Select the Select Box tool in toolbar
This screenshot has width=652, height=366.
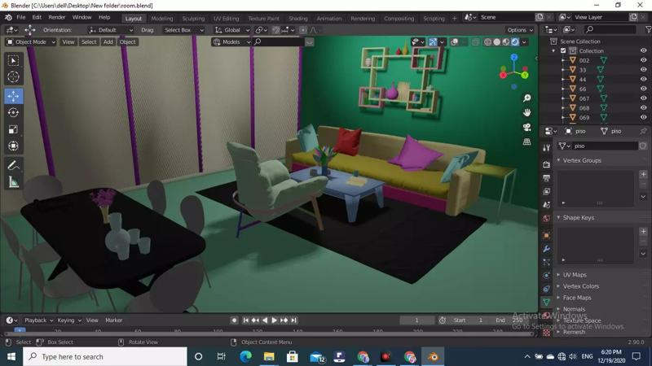pyautogui.click(x=13, y=60)
